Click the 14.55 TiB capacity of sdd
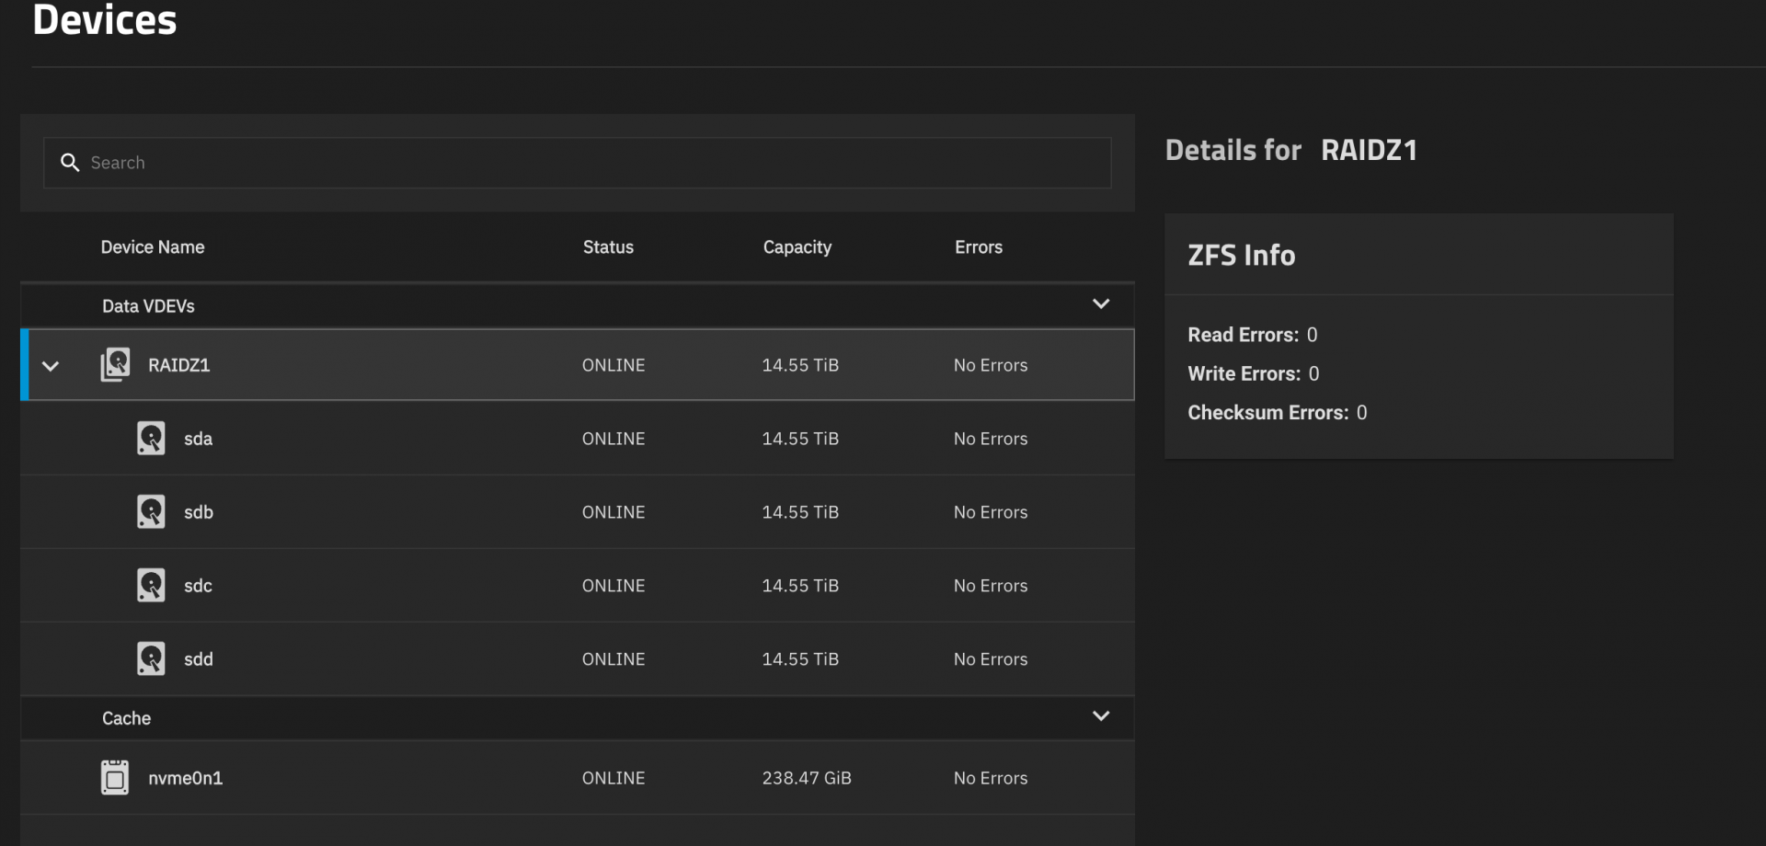This screenshot has width=1766, height=846. tap(800, 660)
